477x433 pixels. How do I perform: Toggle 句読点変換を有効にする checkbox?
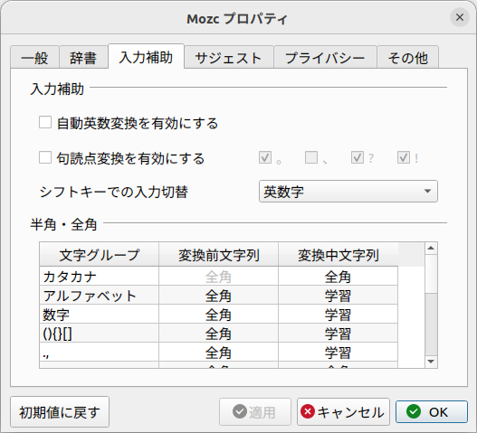tap(45, 157)
